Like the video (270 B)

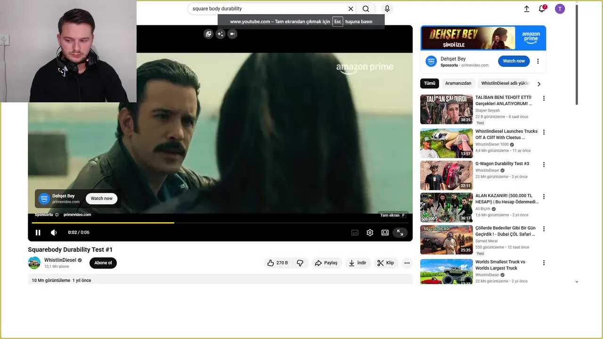(x=277, y=263)
